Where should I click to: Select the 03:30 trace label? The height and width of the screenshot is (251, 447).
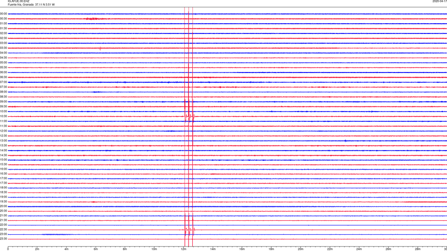4,48
